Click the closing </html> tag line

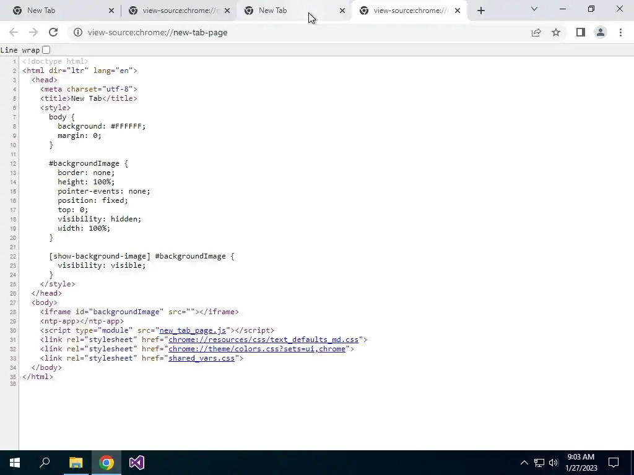(38, 377)
